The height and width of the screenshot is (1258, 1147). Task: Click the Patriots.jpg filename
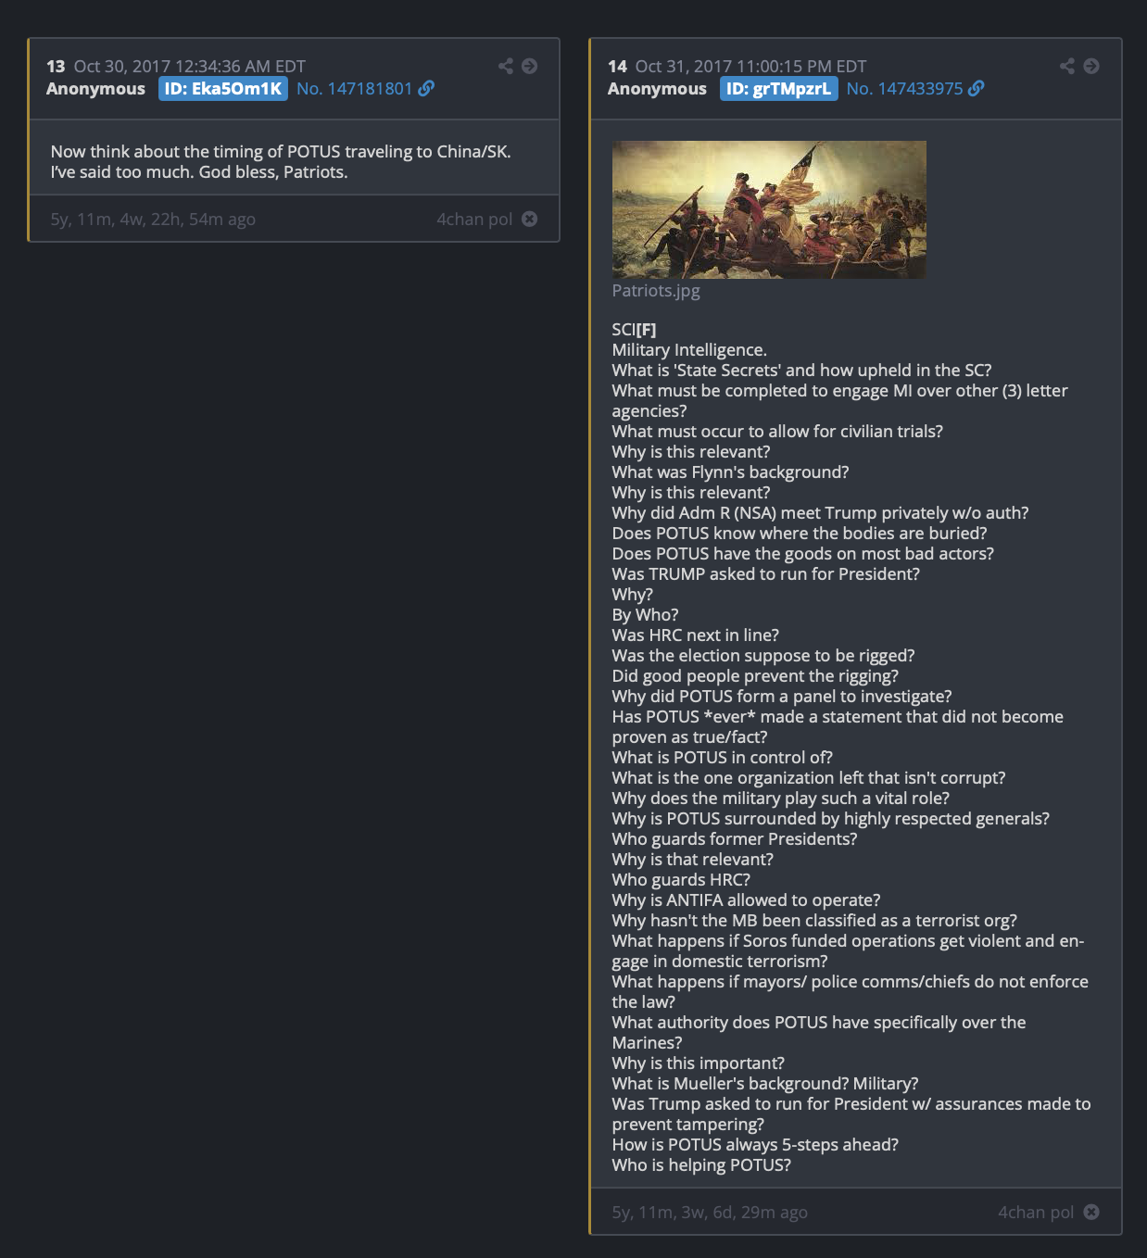tap(656, 290)
